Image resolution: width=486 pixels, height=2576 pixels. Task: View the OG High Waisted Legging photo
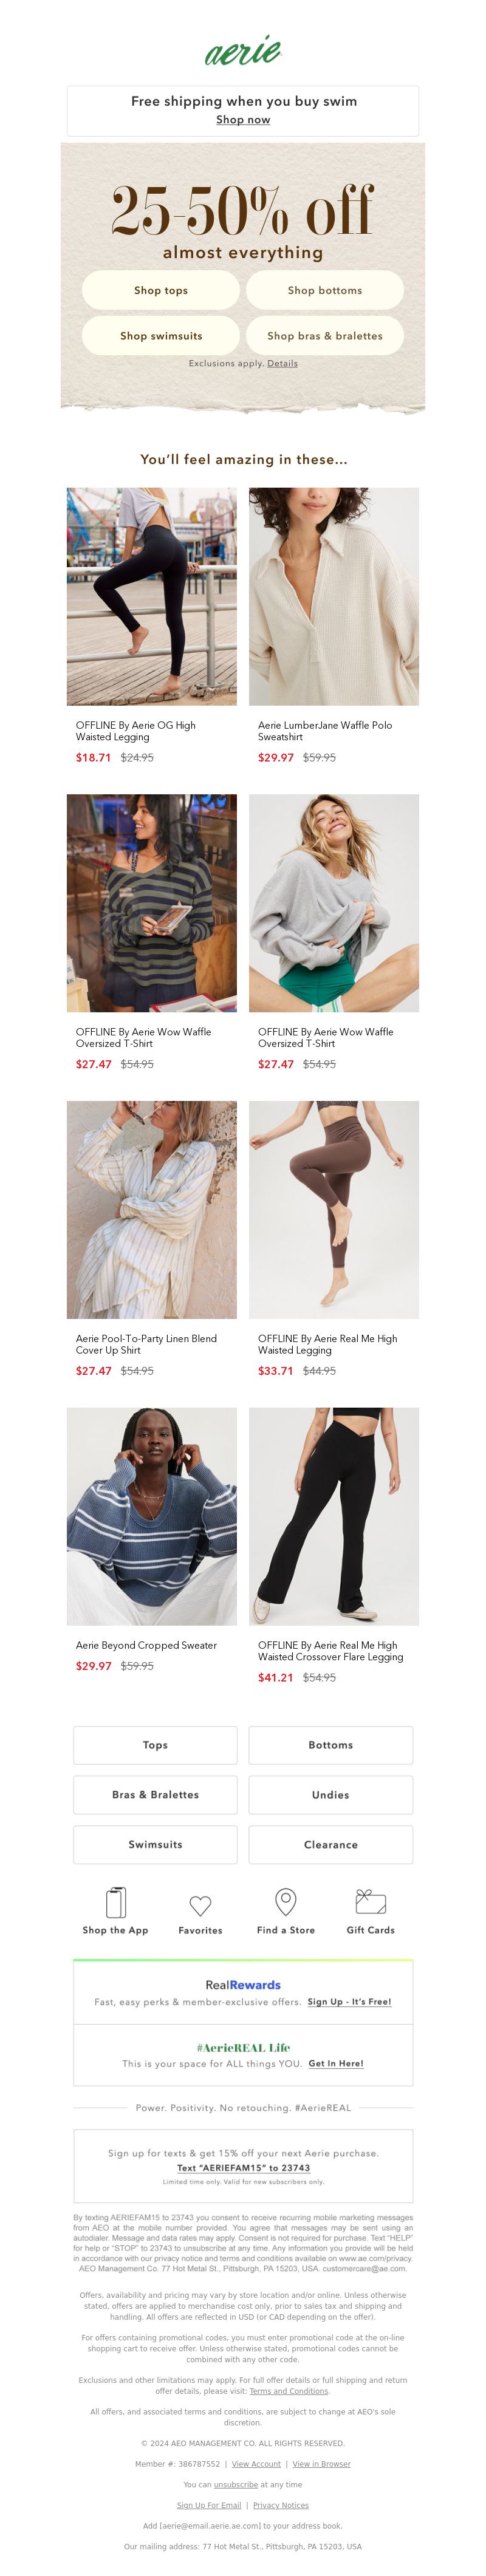coord(152,596)
